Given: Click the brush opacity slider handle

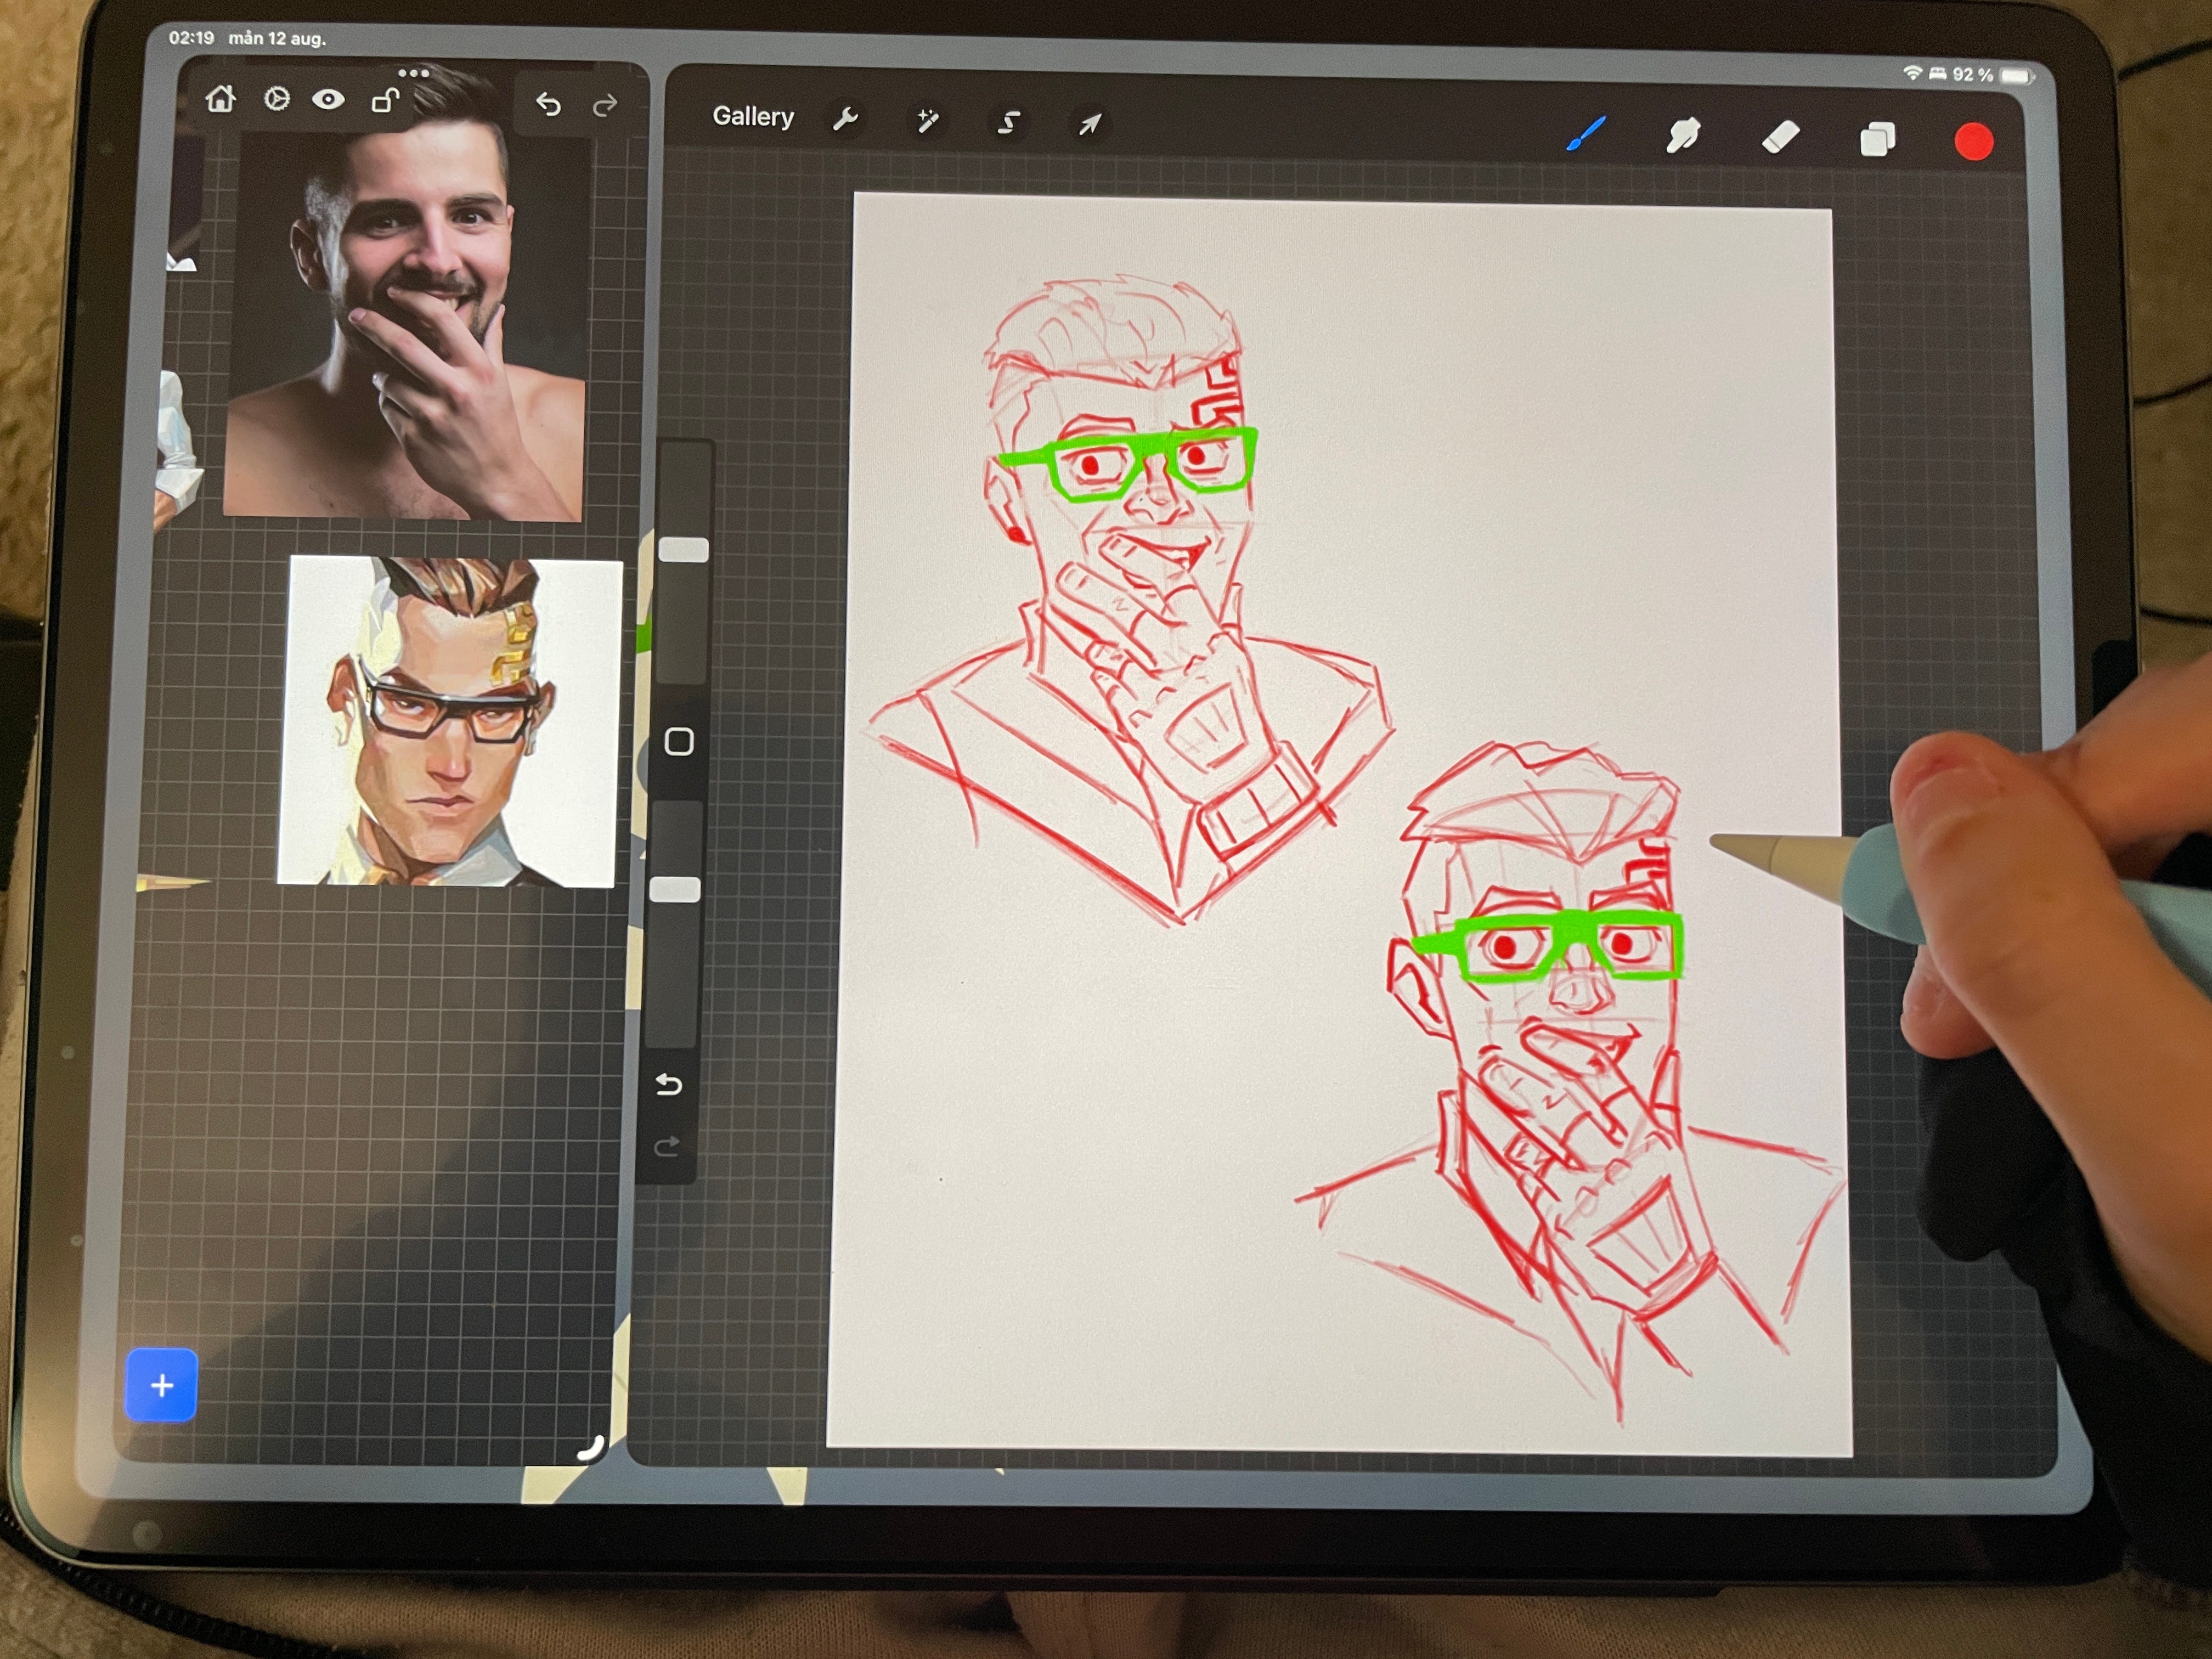Looking at the screenshot, I should [675, 889].
